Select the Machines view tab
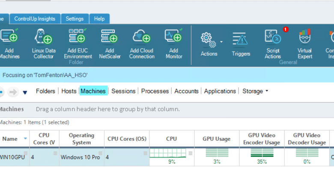 (x=93, y=91)
